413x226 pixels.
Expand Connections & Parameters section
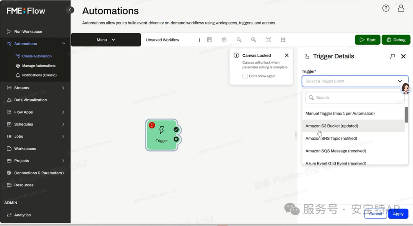click(63, 173)
